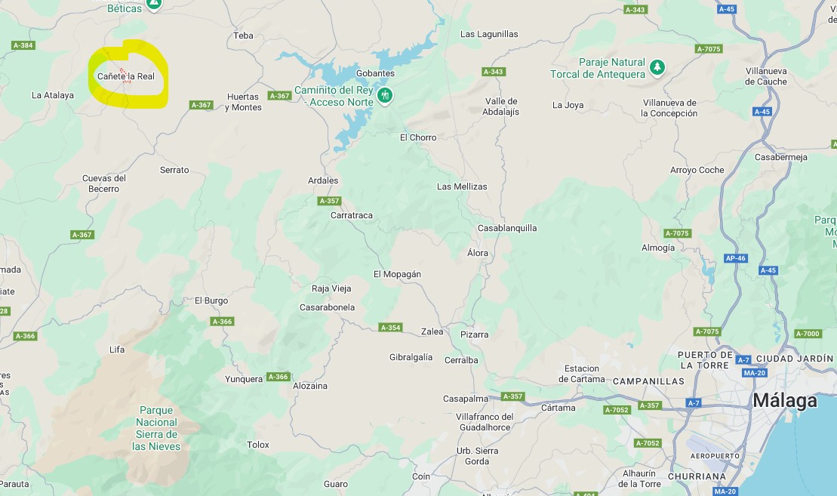The image size is (837, 496).
Task: Select the Teba town label
Action: (x=243, y=35)
